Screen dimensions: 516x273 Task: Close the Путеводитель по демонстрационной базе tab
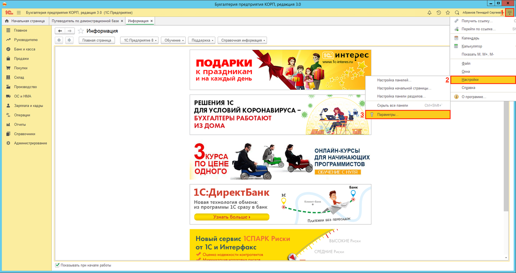122,21
